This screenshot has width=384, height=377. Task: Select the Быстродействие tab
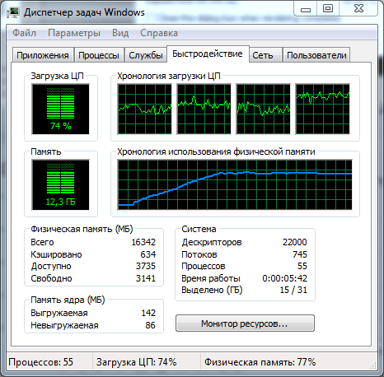coord(208,54)
